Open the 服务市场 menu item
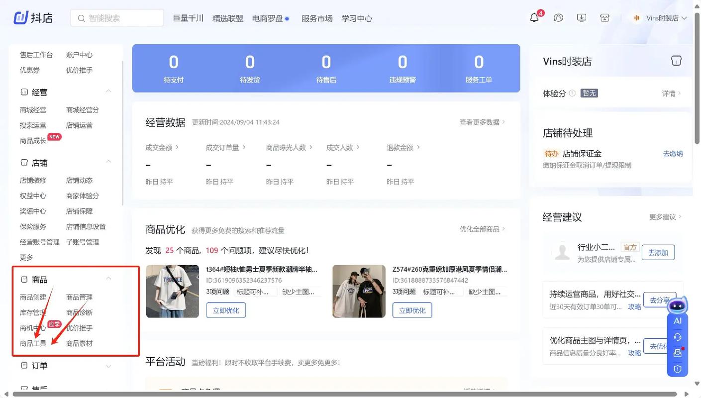Image resolution: width=701 pixels, height=398 pixels. 317,18
